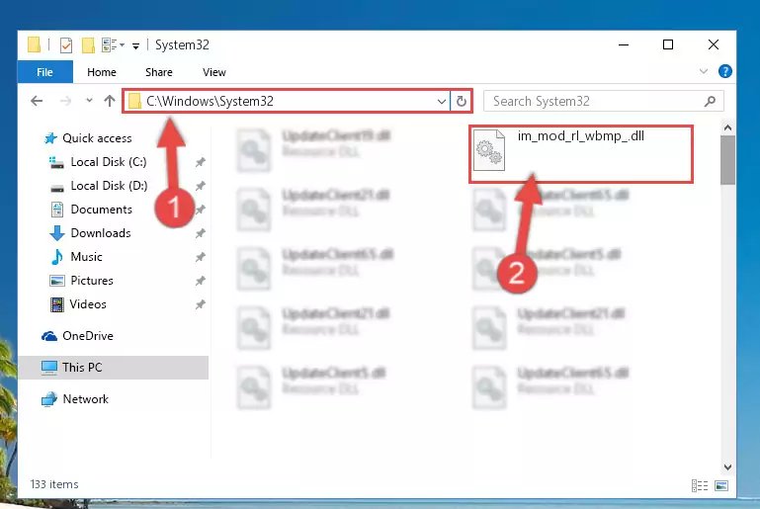
Task: Maximize the System32 window
Action: coord(668,45)
